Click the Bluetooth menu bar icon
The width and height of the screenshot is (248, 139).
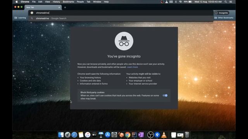click(176, 2)
